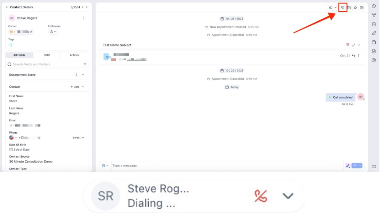
Task: Hang up the dialing call
Action: tap(261, 196)
